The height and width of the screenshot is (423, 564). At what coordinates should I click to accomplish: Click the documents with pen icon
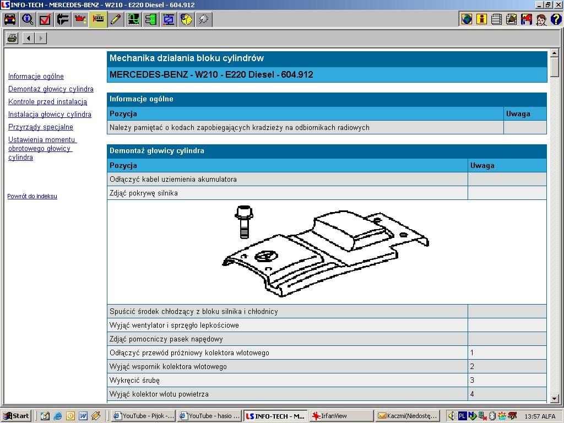(511, 19)
